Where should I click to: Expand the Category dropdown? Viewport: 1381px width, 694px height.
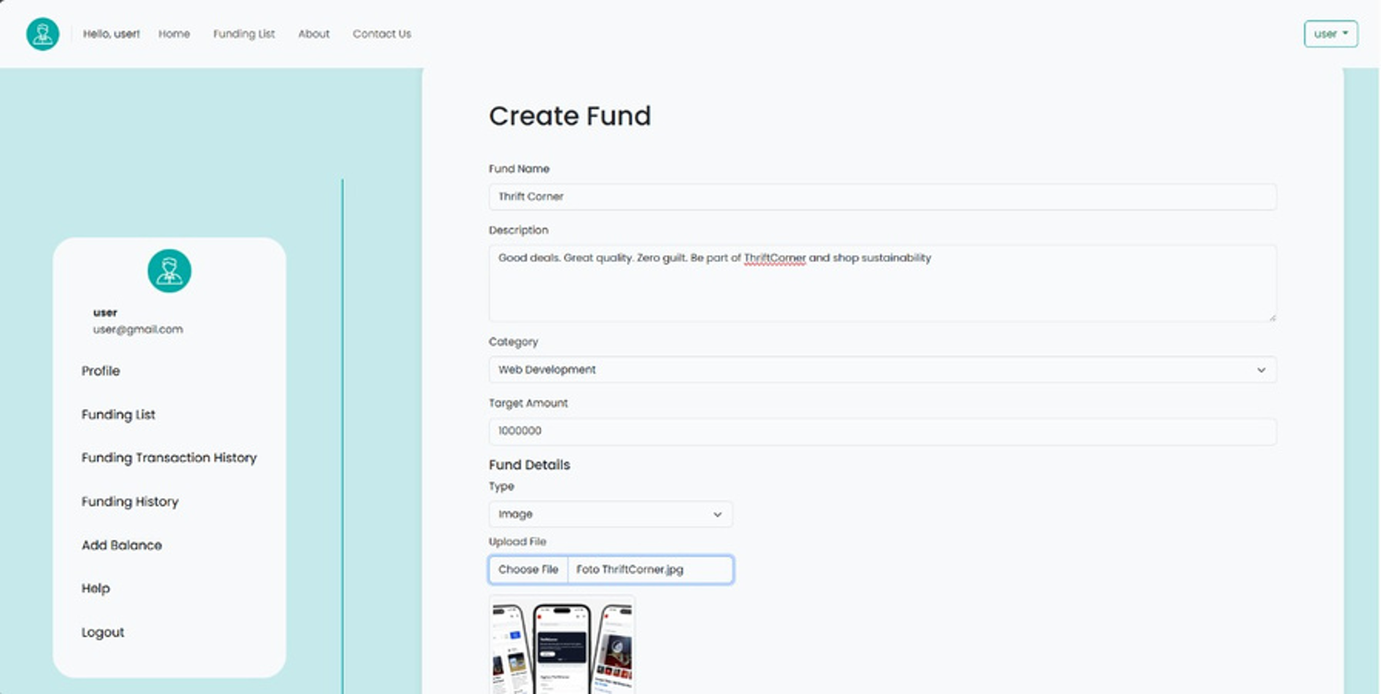pos(882,370)
